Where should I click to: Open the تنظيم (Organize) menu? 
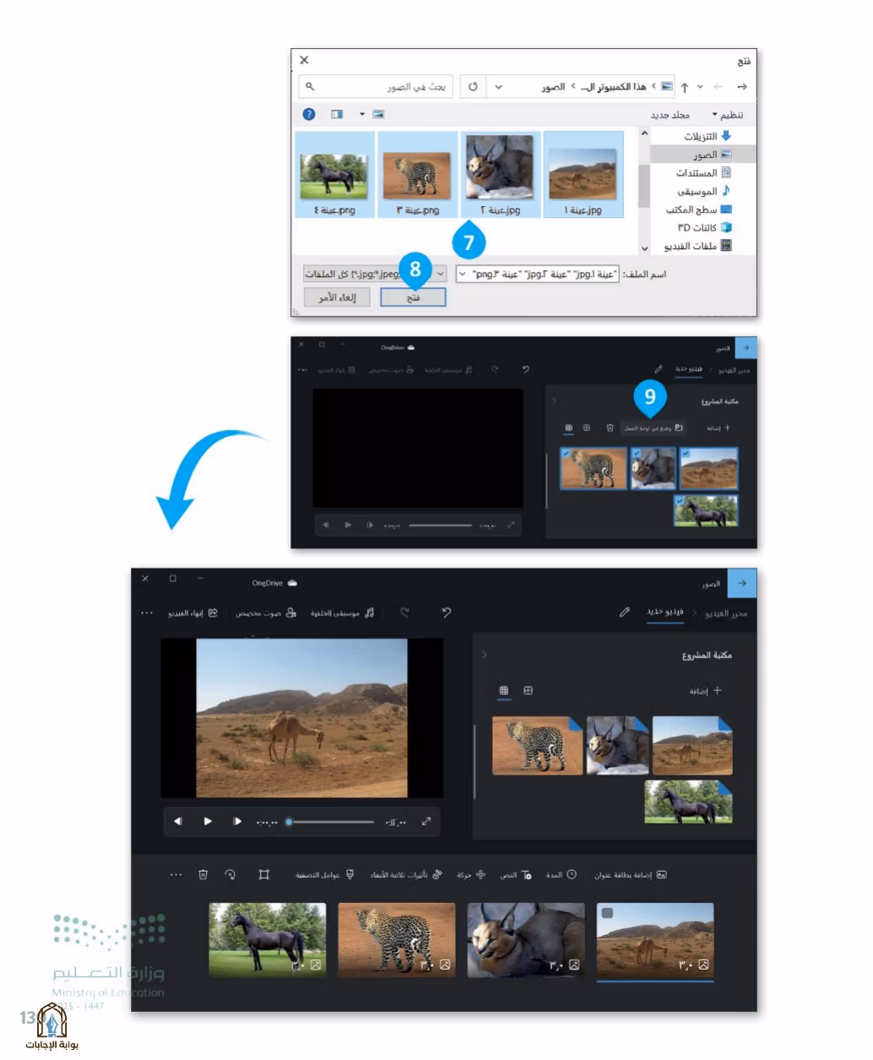point(728,115)
